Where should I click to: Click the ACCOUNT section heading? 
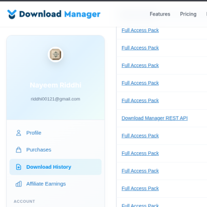[24, 201]
